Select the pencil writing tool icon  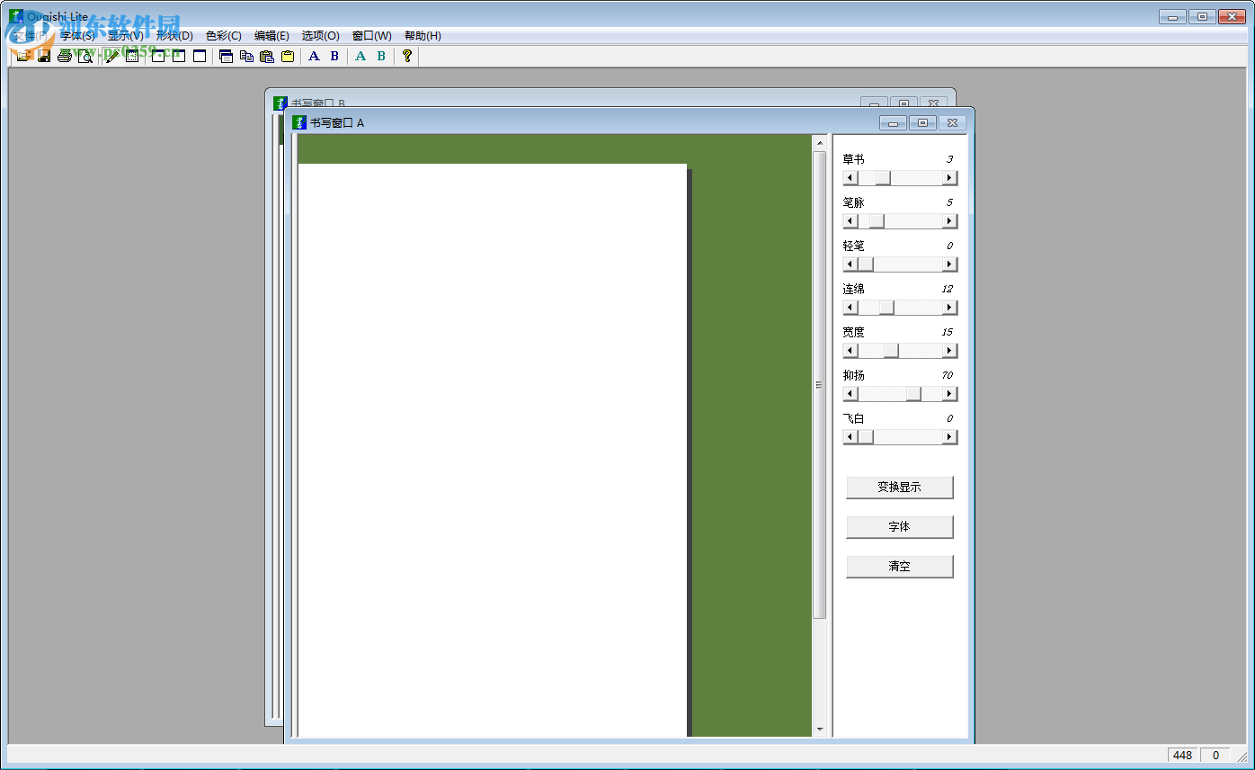(112, 57)
